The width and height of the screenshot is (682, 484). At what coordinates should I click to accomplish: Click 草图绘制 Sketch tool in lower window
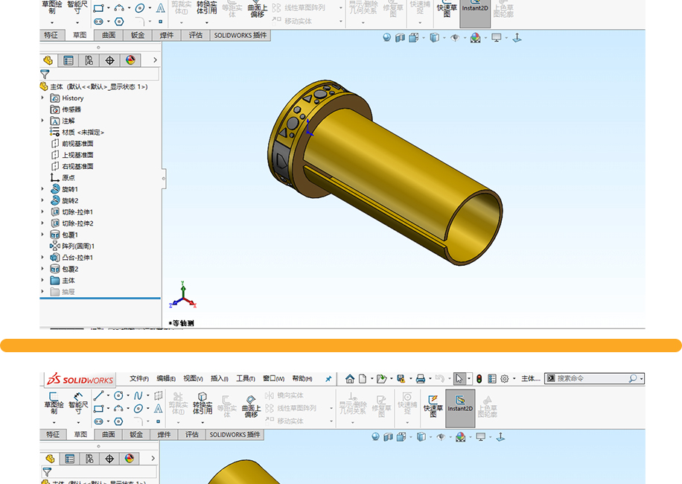[54, 403]
